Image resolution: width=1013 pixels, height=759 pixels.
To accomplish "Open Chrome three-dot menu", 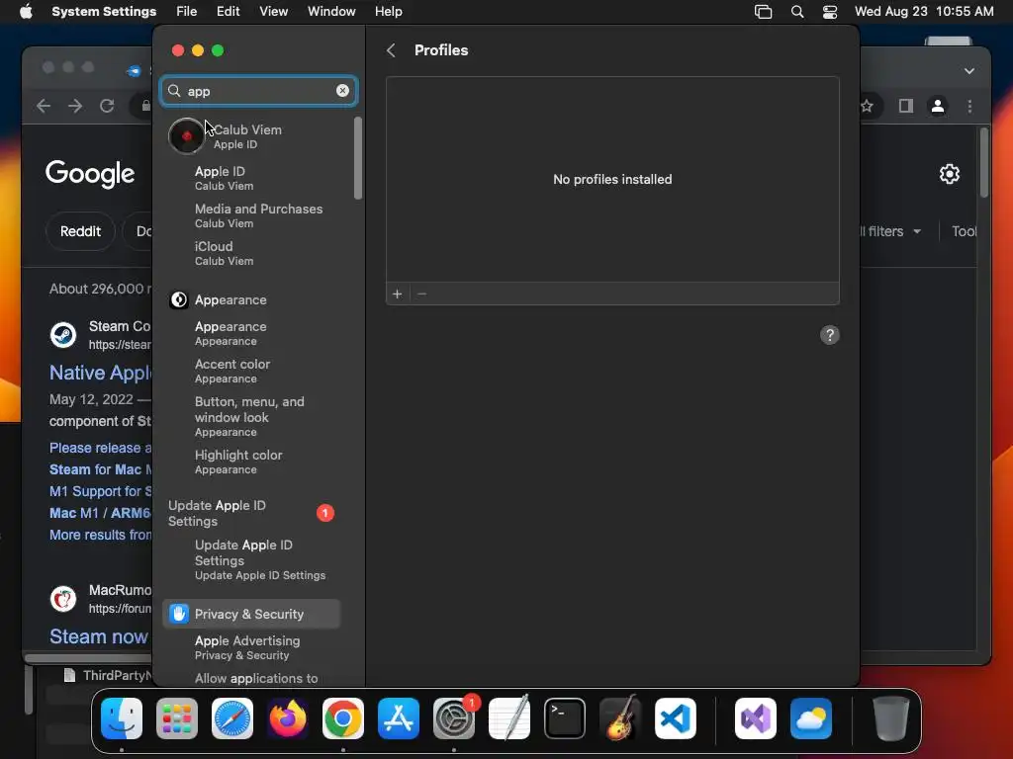I will click(969, 106).
